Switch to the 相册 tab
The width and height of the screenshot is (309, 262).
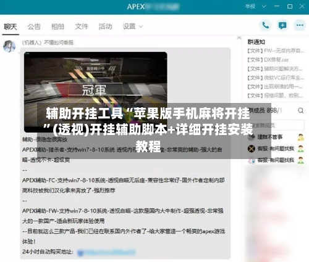(57, 27)
